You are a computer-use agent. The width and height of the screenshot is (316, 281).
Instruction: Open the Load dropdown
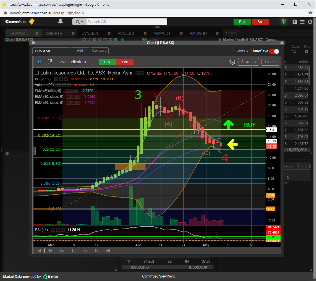270,62
